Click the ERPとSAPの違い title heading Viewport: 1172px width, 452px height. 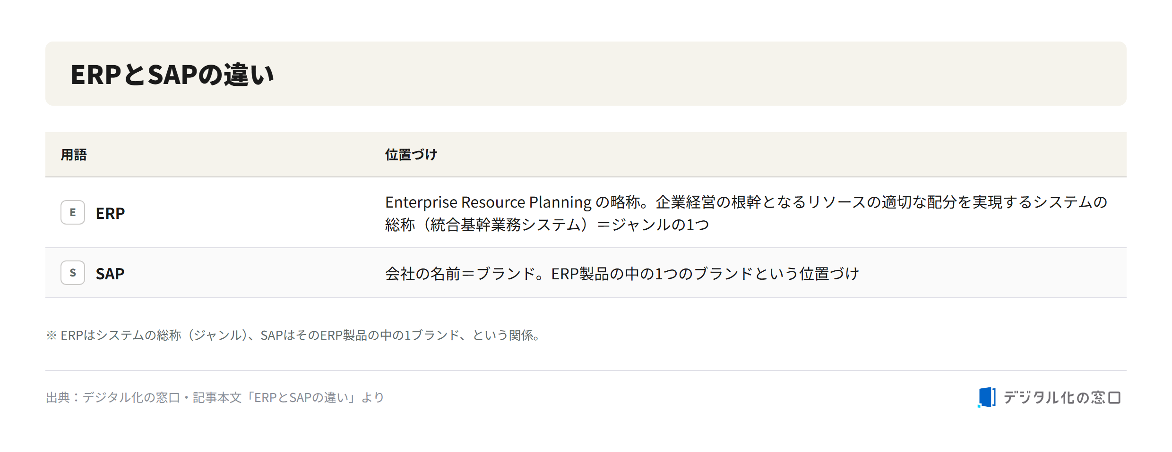coord(172,75)
